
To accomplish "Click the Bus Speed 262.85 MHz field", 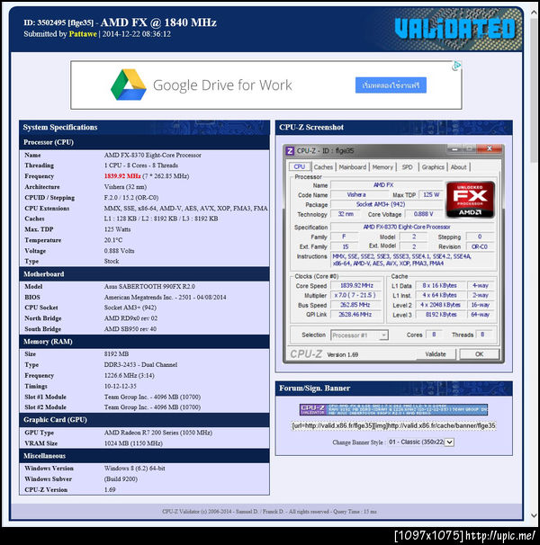I will [x=356, y=305].
